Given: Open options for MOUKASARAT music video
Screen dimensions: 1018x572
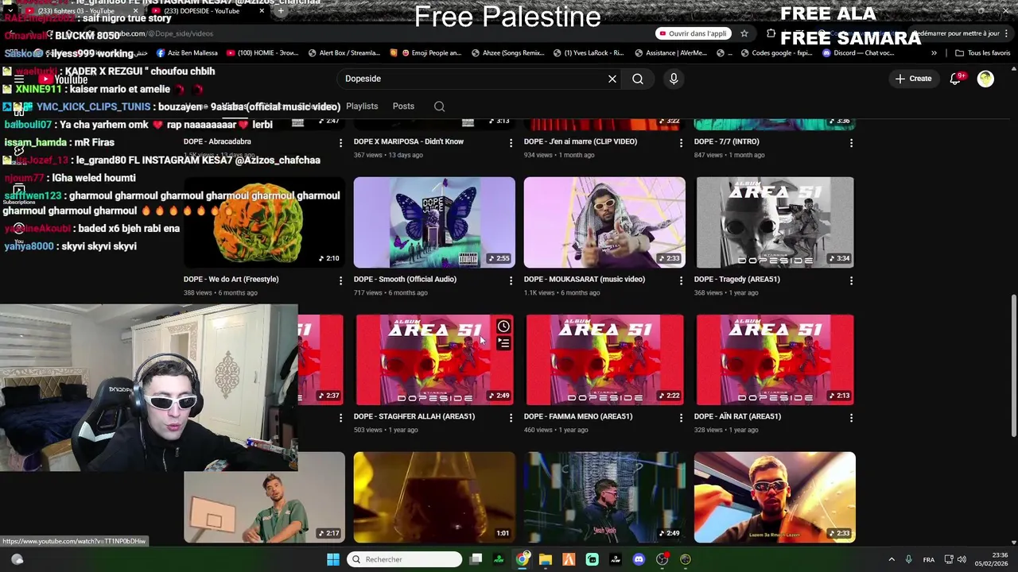Looking at the screenshot, I should 681,280.
